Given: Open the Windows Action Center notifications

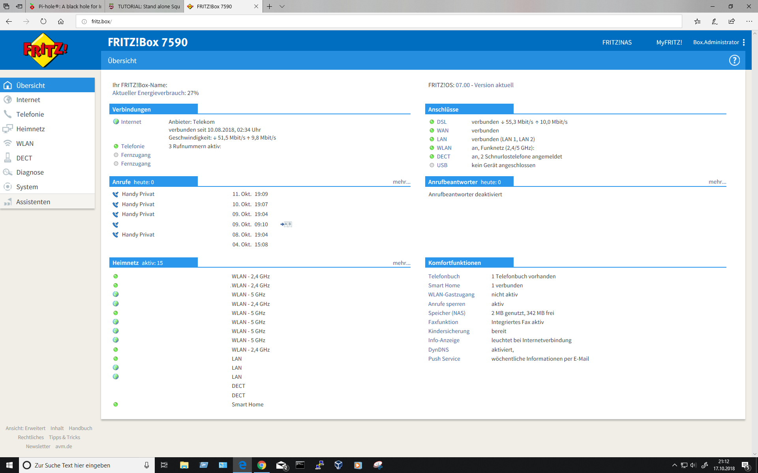Looking at the screenshot, I should click(x=745, y=465).
